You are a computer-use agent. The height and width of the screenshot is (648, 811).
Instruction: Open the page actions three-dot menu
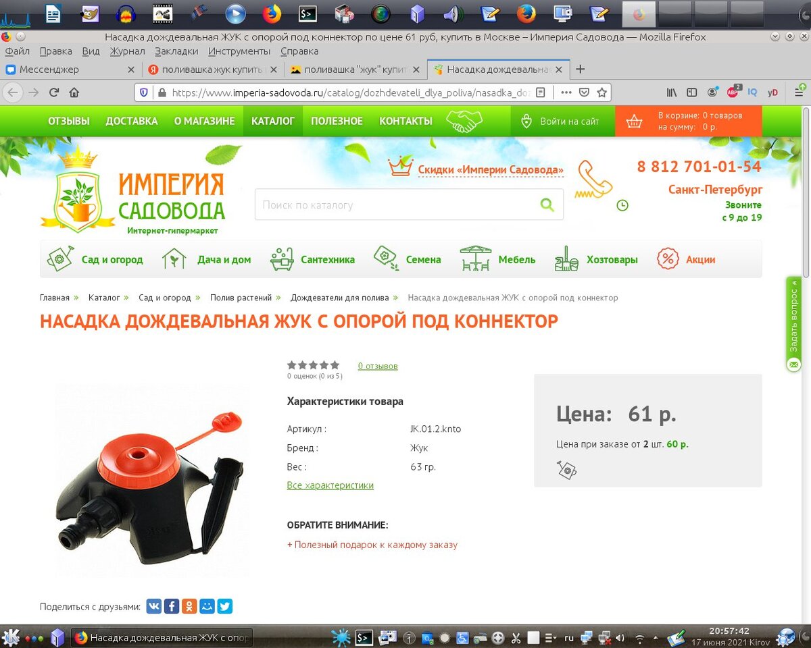tap(566, 92)
